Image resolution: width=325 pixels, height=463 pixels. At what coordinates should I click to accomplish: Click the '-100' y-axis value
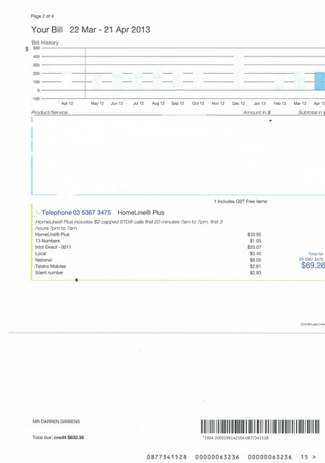[x=35, y=98]
